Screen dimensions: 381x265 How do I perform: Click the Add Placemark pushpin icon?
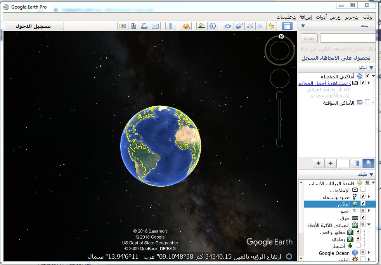tap(272, 26)
